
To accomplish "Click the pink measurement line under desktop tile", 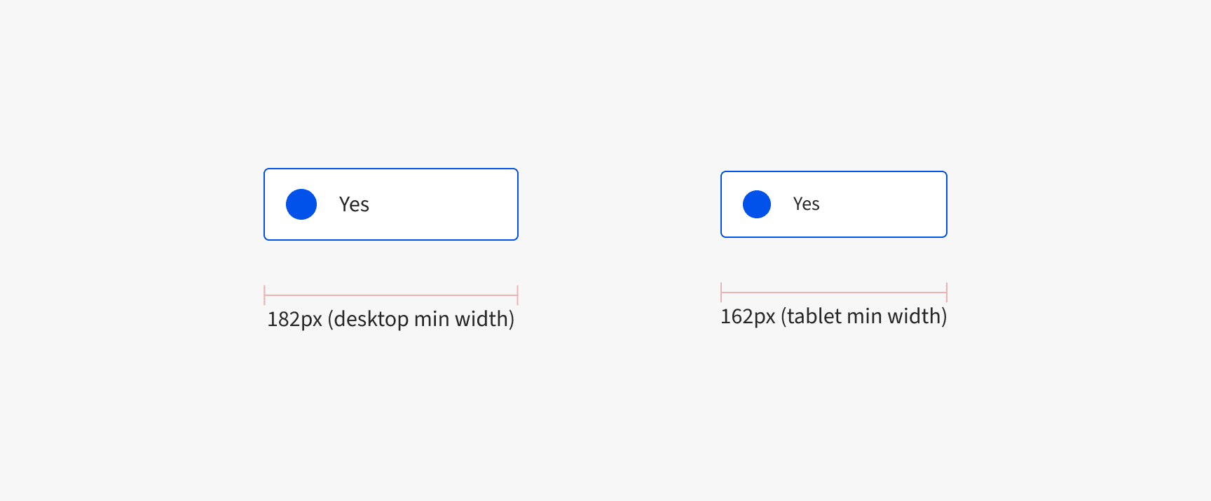I will [391, 295].
